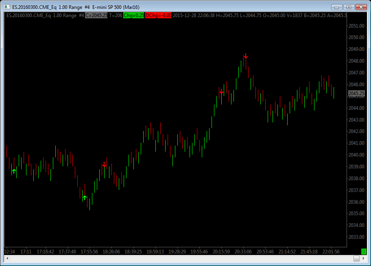371x266 pixels.
Task: Click the date 2015-12-28 22:06:38 text
Action: [194, 15]
